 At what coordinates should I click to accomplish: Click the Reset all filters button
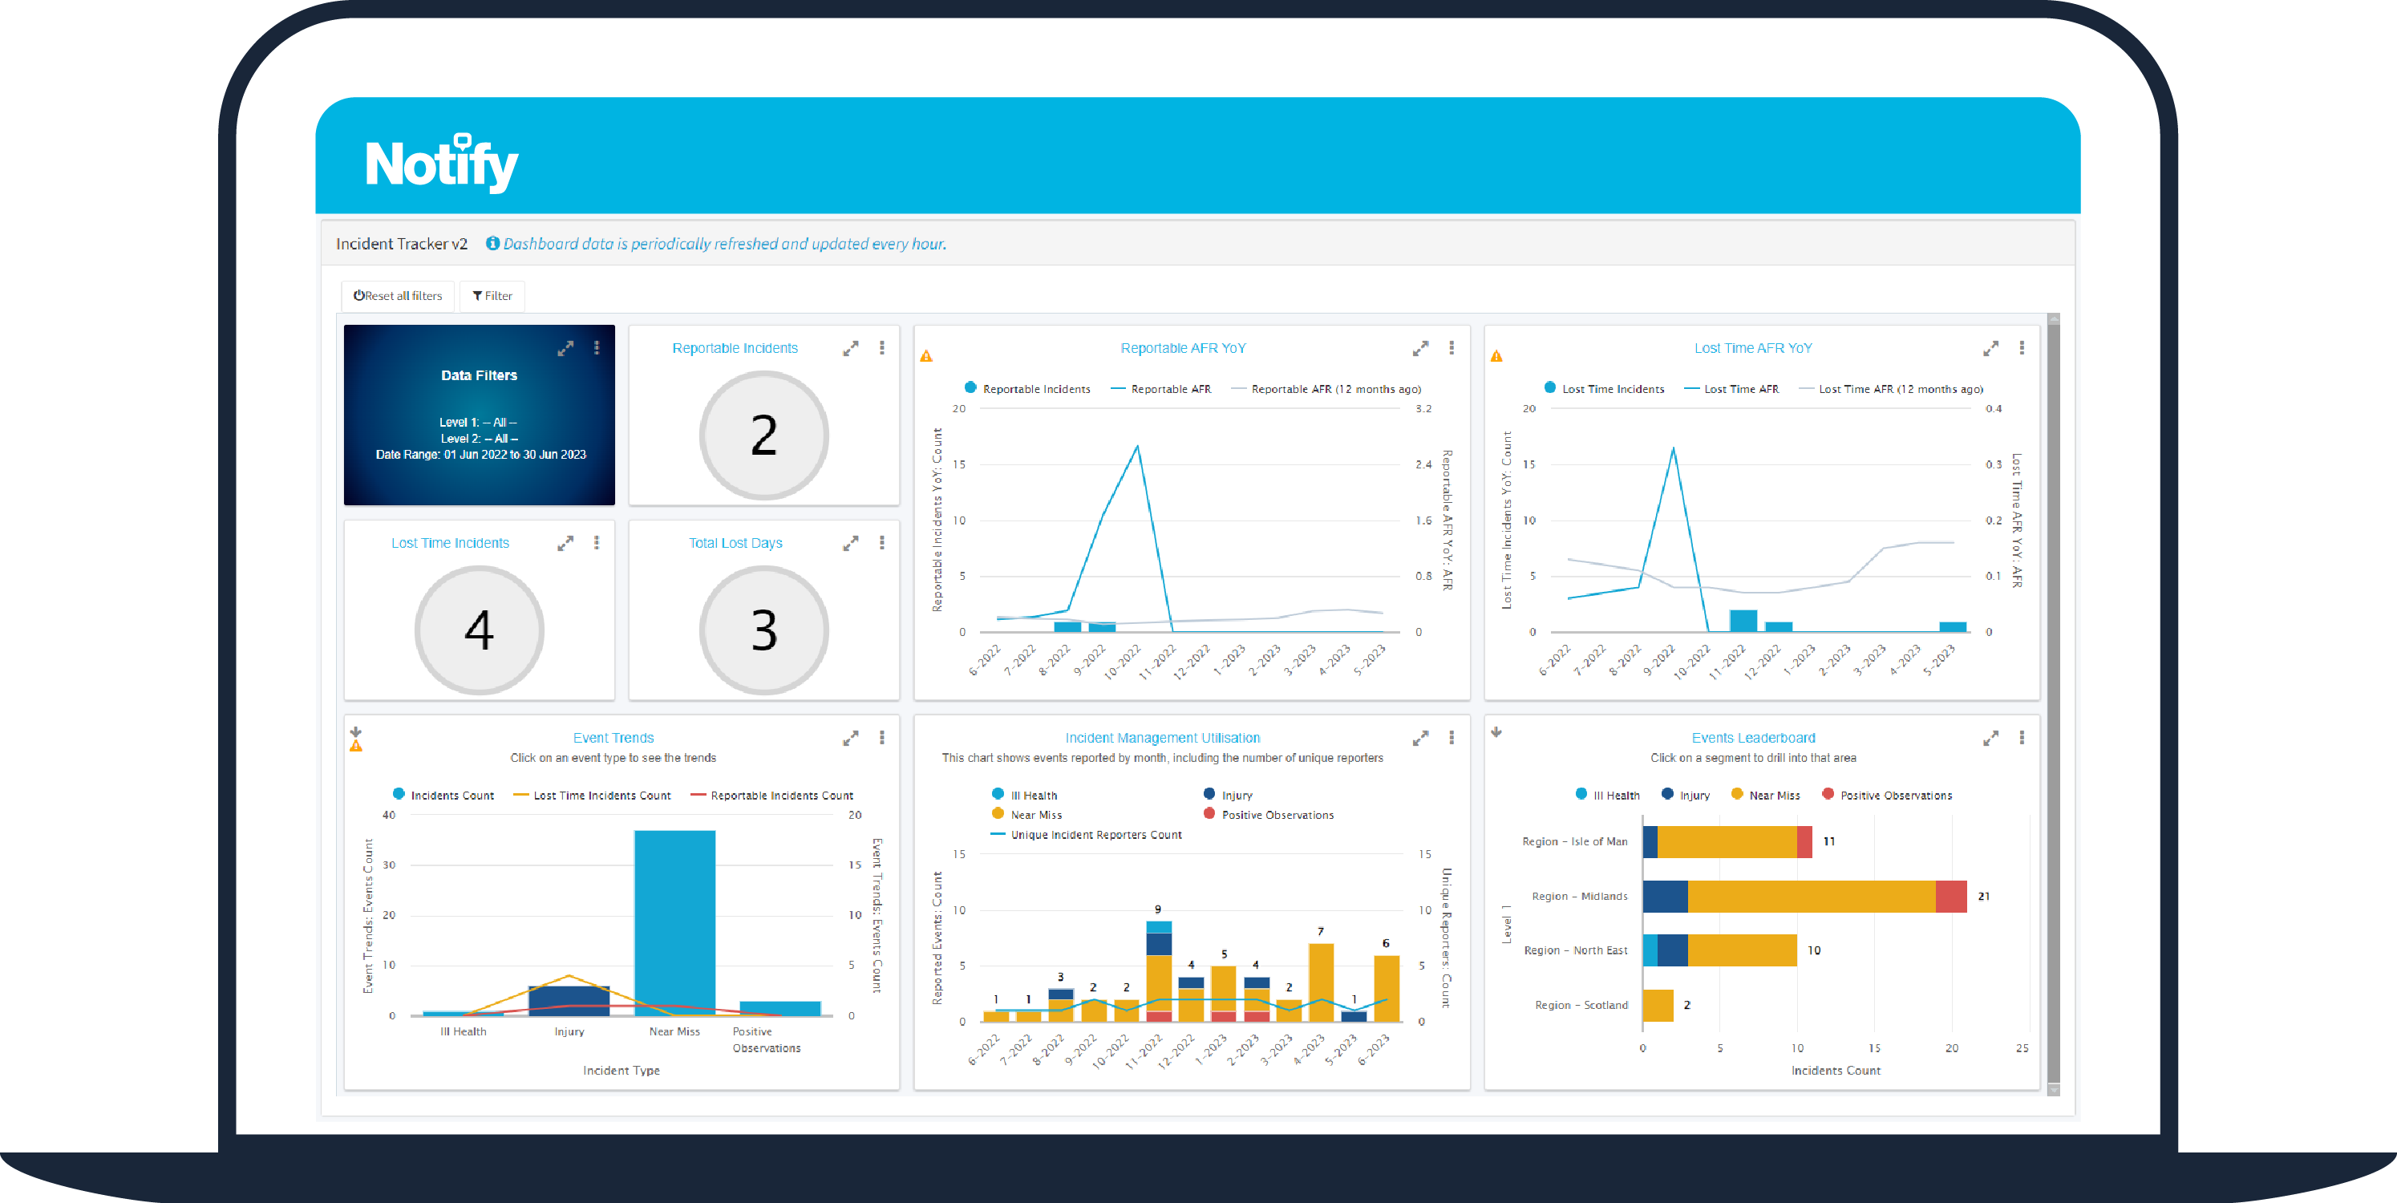pos(396,296)
